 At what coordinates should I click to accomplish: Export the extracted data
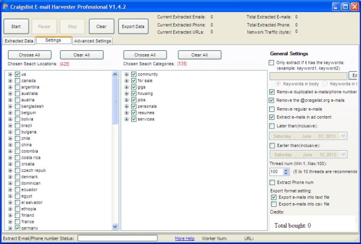[133, 27]
